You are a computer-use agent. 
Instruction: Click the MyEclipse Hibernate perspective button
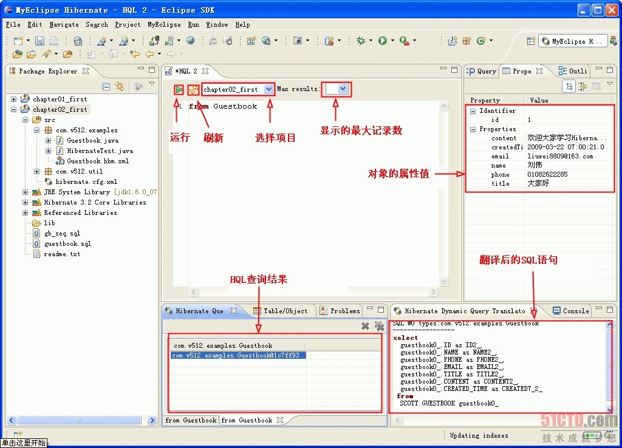pos(572,41)
